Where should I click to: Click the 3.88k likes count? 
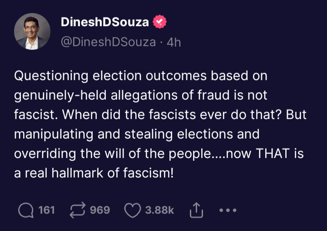(159, 210)
